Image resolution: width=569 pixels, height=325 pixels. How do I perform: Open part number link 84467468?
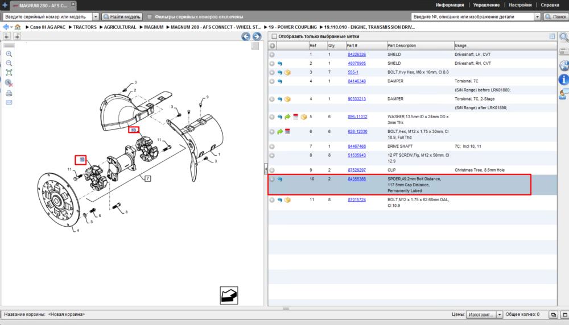[x=357, y=147]
